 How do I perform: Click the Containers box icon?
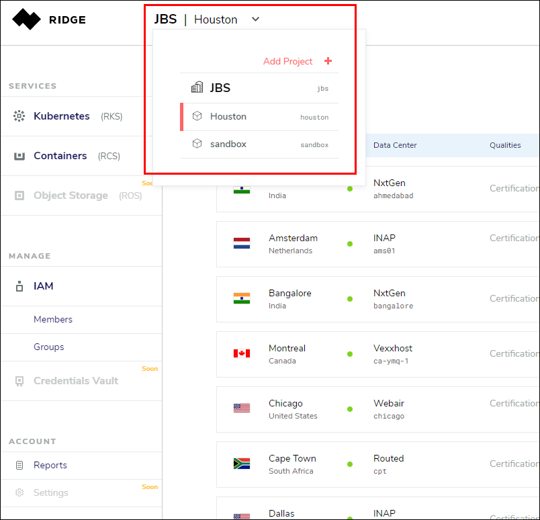(19, 156)
